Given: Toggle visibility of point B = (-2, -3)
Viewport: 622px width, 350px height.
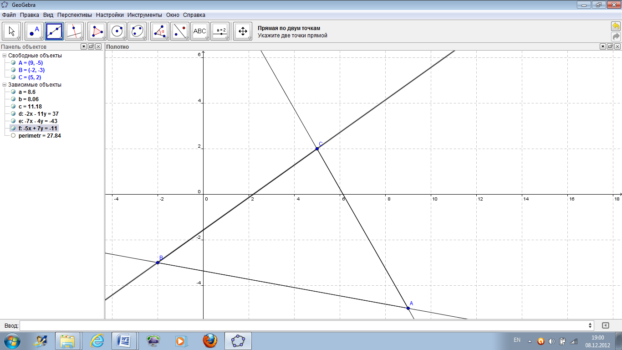Looking at the screenshot, I should 13,70.
